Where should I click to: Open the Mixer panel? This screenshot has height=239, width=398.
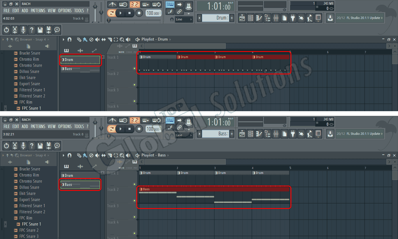276,18
